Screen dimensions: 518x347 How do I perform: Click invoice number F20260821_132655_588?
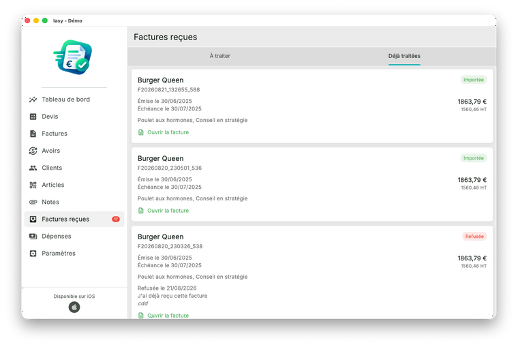(168, 90)
